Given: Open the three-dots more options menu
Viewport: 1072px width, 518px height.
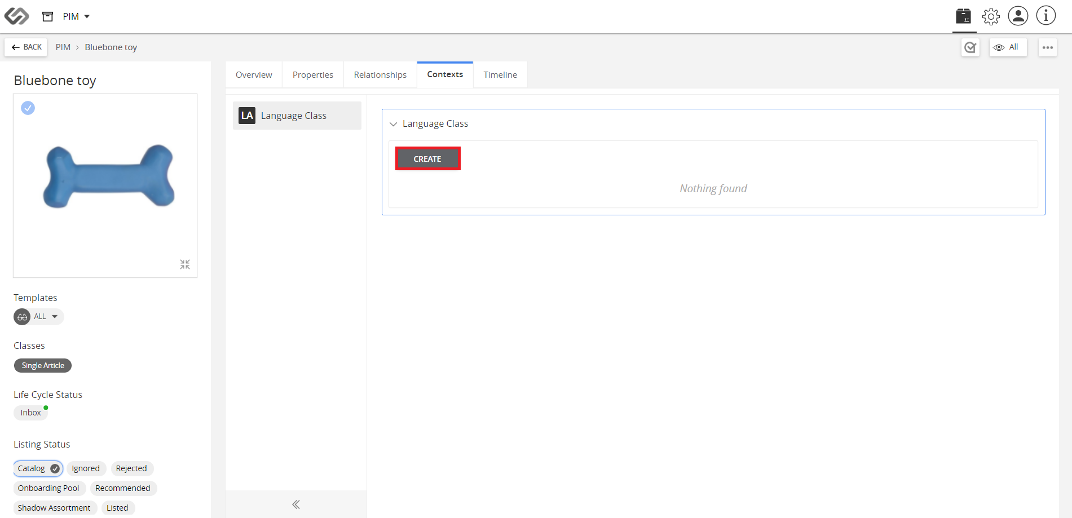Looking at the screenshot, I should coord(1048,47).
